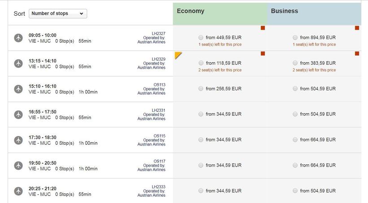This screenshot has width=368, height=203.
Task: Click the airplane icon for the 13:15 flight
Action: pyautogui.click(x=18, y=64)
